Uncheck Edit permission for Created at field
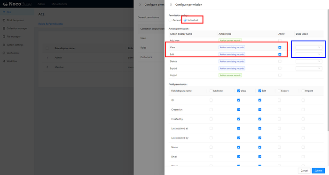The width and height of the screenshot is (329, 175). (x=260, y=110)
